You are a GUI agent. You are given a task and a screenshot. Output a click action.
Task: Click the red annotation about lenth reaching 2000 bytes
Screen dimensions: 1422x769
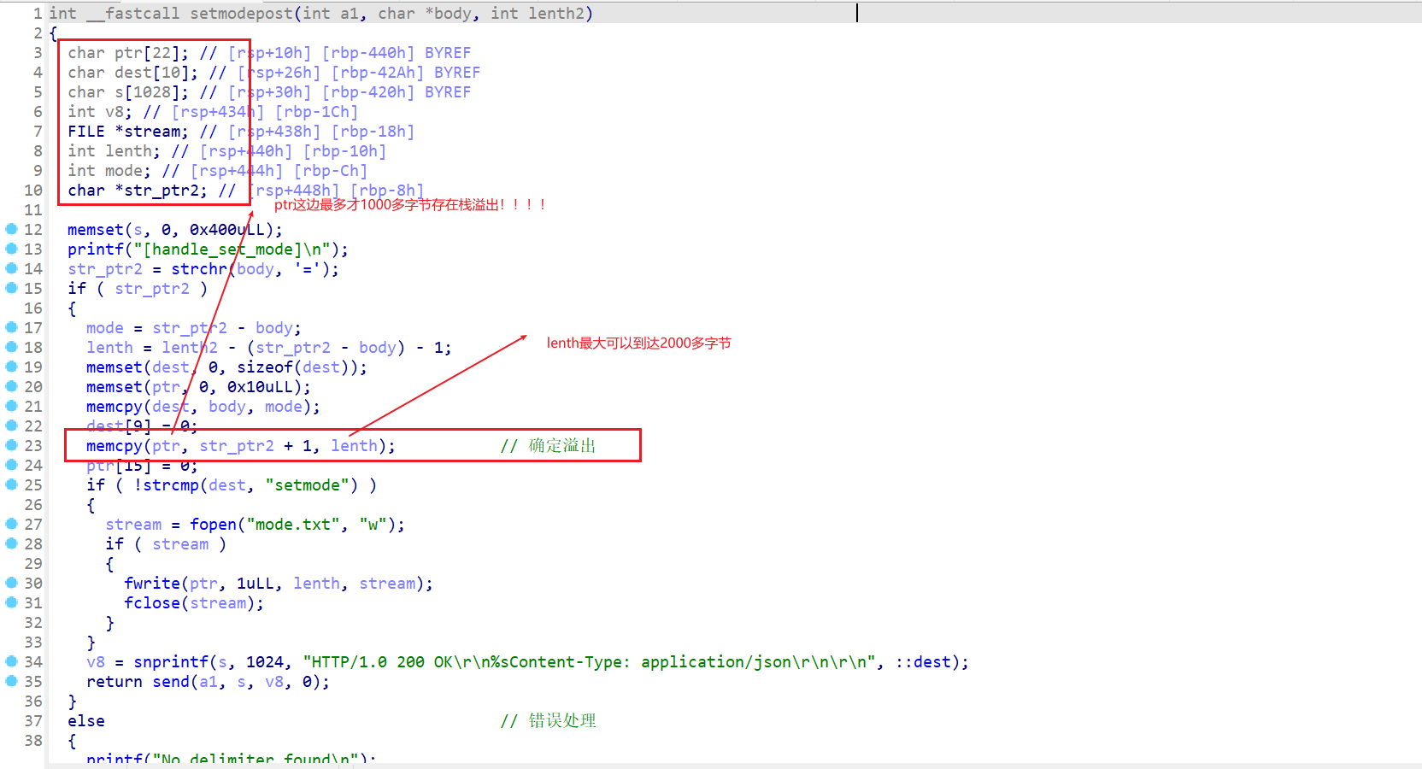pos(638,343)
